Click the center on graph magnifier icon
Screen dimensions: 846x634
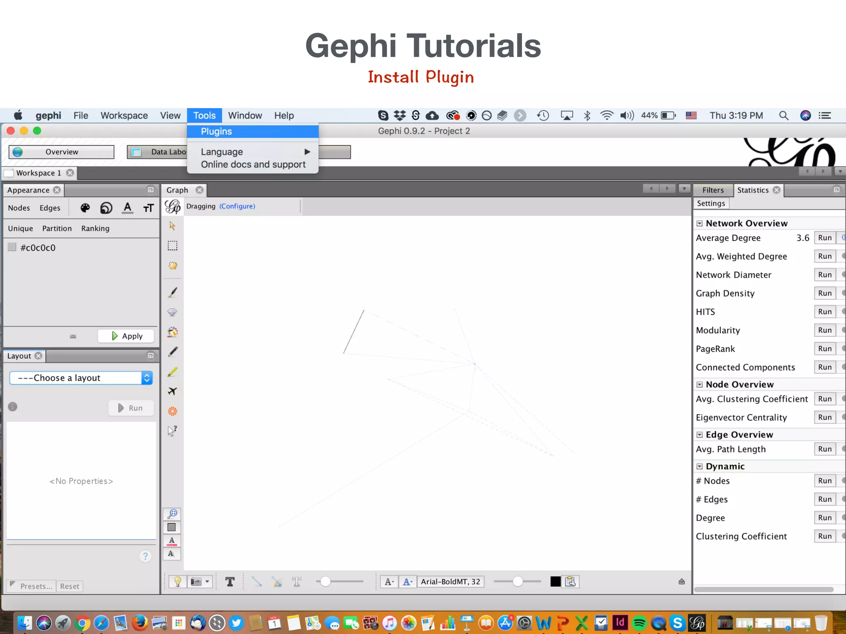[172, 513]
